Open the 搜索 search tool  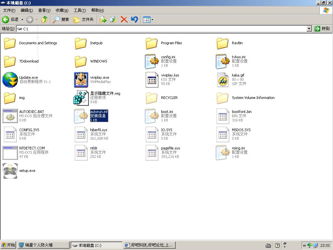pos(61,20)
